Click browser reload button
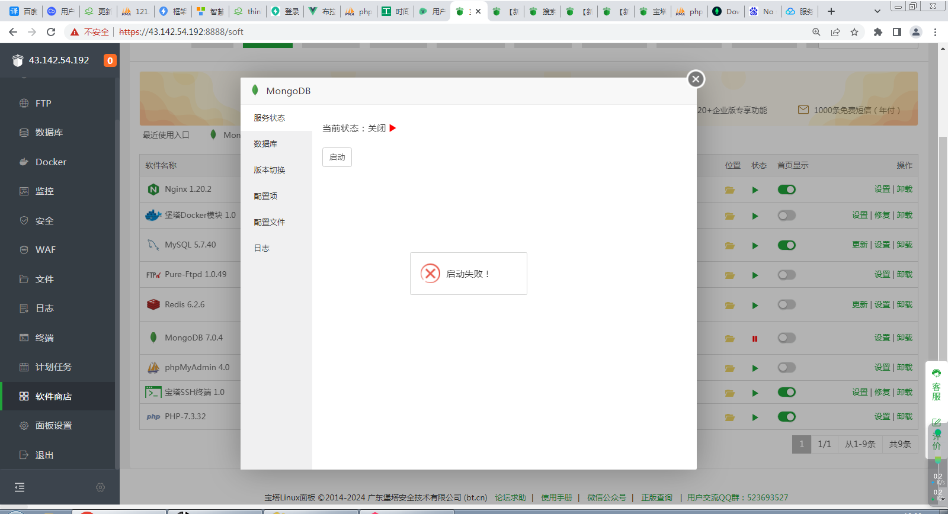 [x=51, y=32]
